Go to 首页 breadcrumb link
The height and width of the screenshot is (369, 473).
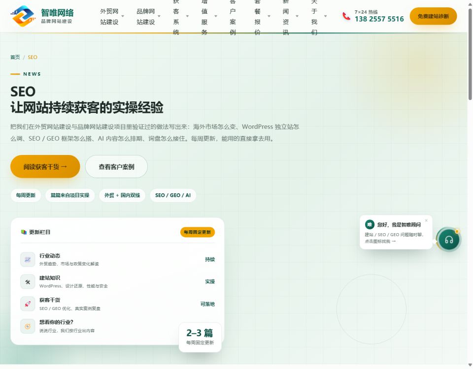click(15, 57)
